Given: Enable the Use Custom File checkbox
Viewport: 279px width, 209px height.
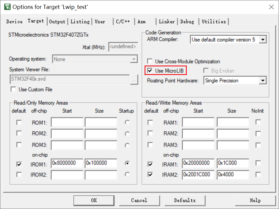Looking at the screenshot, I should click(x=13, y=89).
